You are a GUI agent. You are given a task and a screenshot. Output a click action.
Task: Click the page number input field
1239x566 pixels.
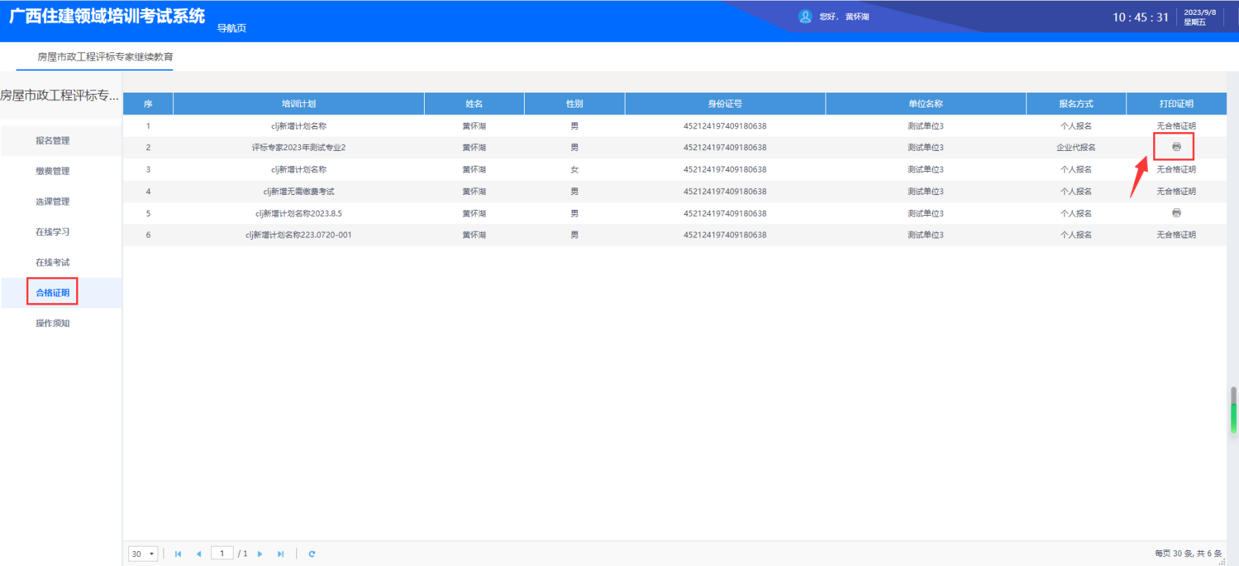point(222,553)
